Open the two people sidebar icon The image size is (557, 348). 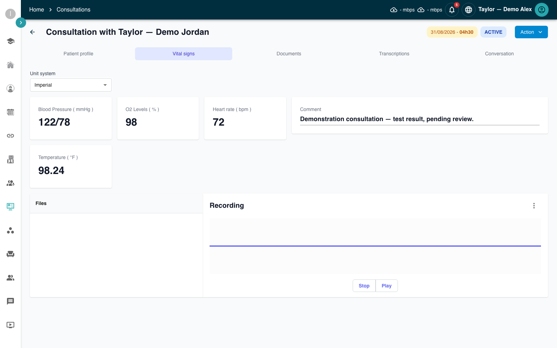click(10, 278)
